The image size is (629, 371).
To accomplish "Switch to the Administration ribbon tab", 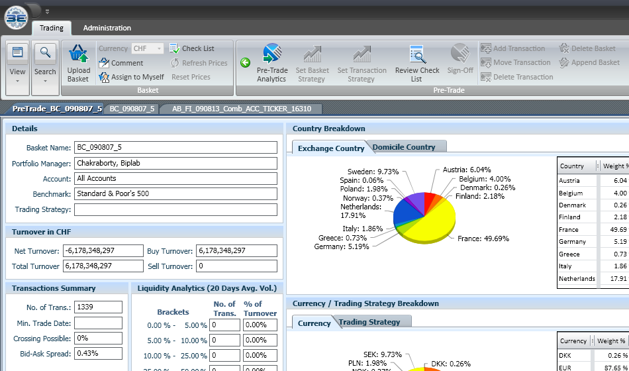I will pyautogui.click(x=107, y=28).
